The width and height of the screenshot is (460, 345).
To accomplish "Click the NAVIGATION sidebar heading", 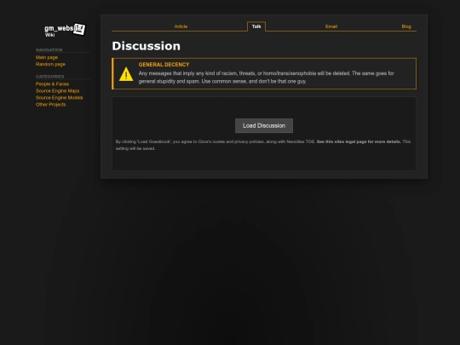I will point(49,50).
